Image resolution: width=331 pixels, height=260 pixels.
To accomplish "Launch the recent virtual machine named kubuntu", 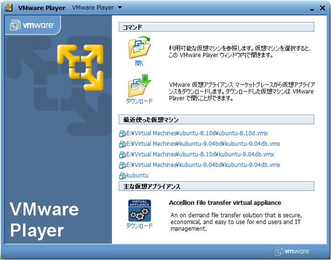I will (137, 176).
